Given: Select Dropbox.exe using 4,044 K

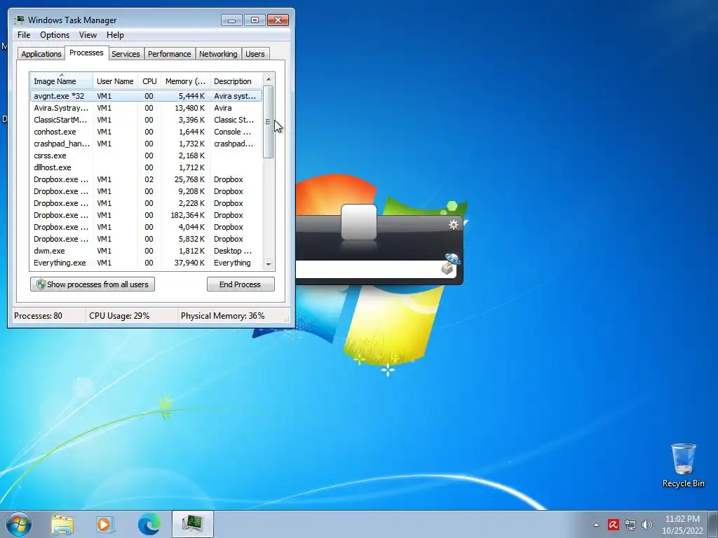Looking at the screenshot, I should pos(146,227).
